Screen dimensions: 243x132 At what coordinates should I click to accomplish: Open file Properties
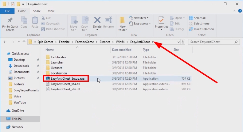coord(161,24)
